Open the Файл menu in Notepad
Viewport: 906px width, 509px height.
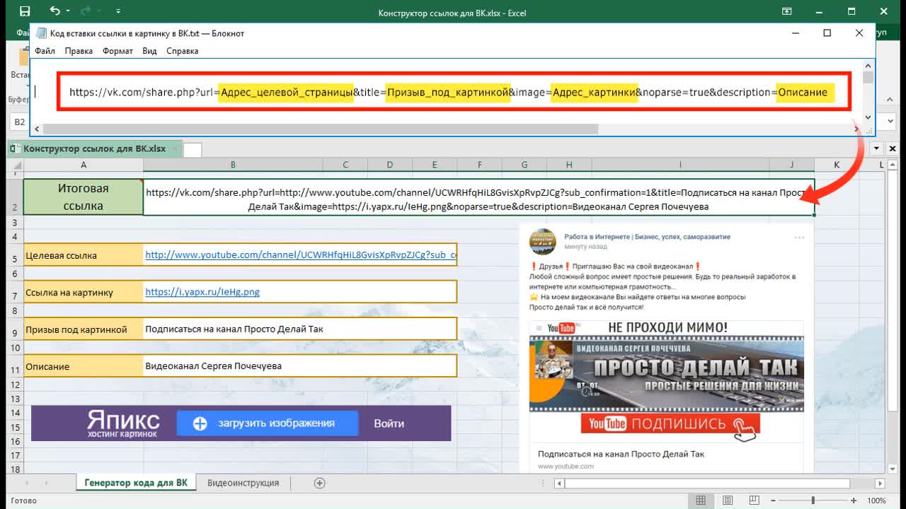click(45, 51)
